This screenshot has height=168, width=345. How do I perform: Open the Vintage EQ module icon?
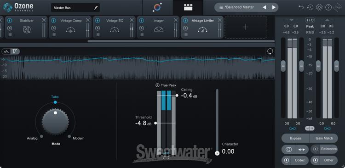point(115,29)
